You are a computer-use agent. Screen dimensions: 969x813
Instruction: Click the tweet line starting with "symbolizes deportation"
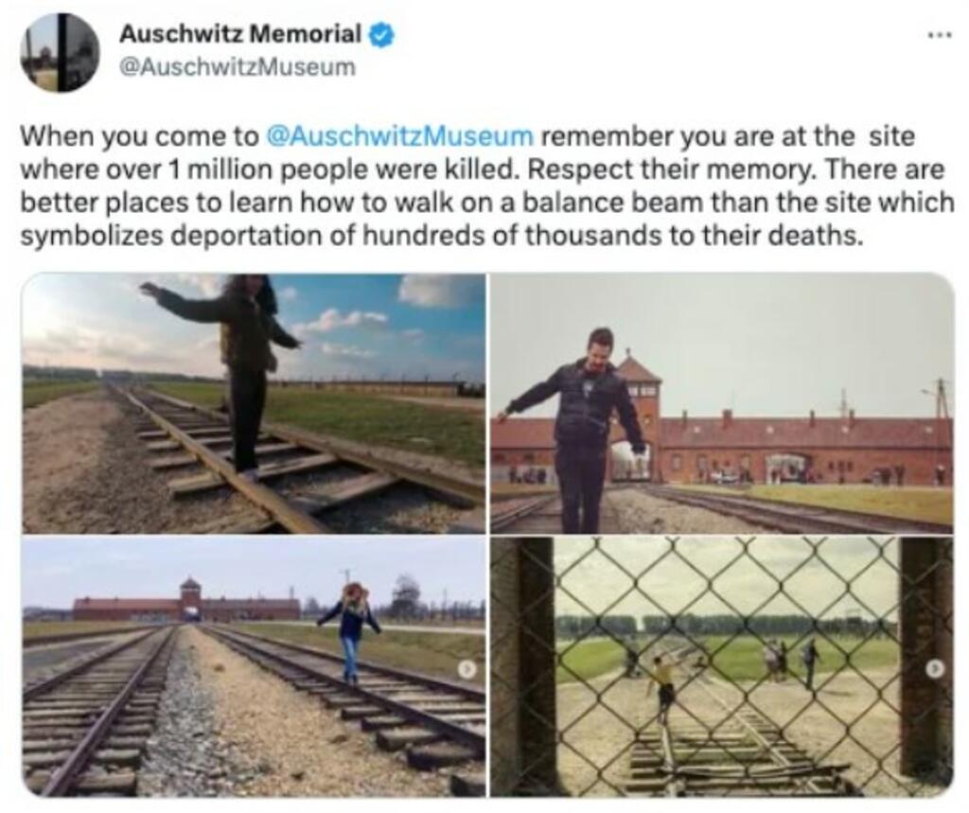tap(441, 236)
